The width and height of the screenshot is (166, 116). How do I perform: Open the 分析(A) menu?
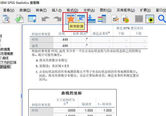click(x=89, y=10)
